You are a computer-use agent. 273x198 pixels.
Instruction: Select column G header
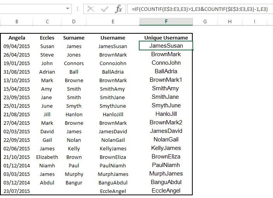205,22
